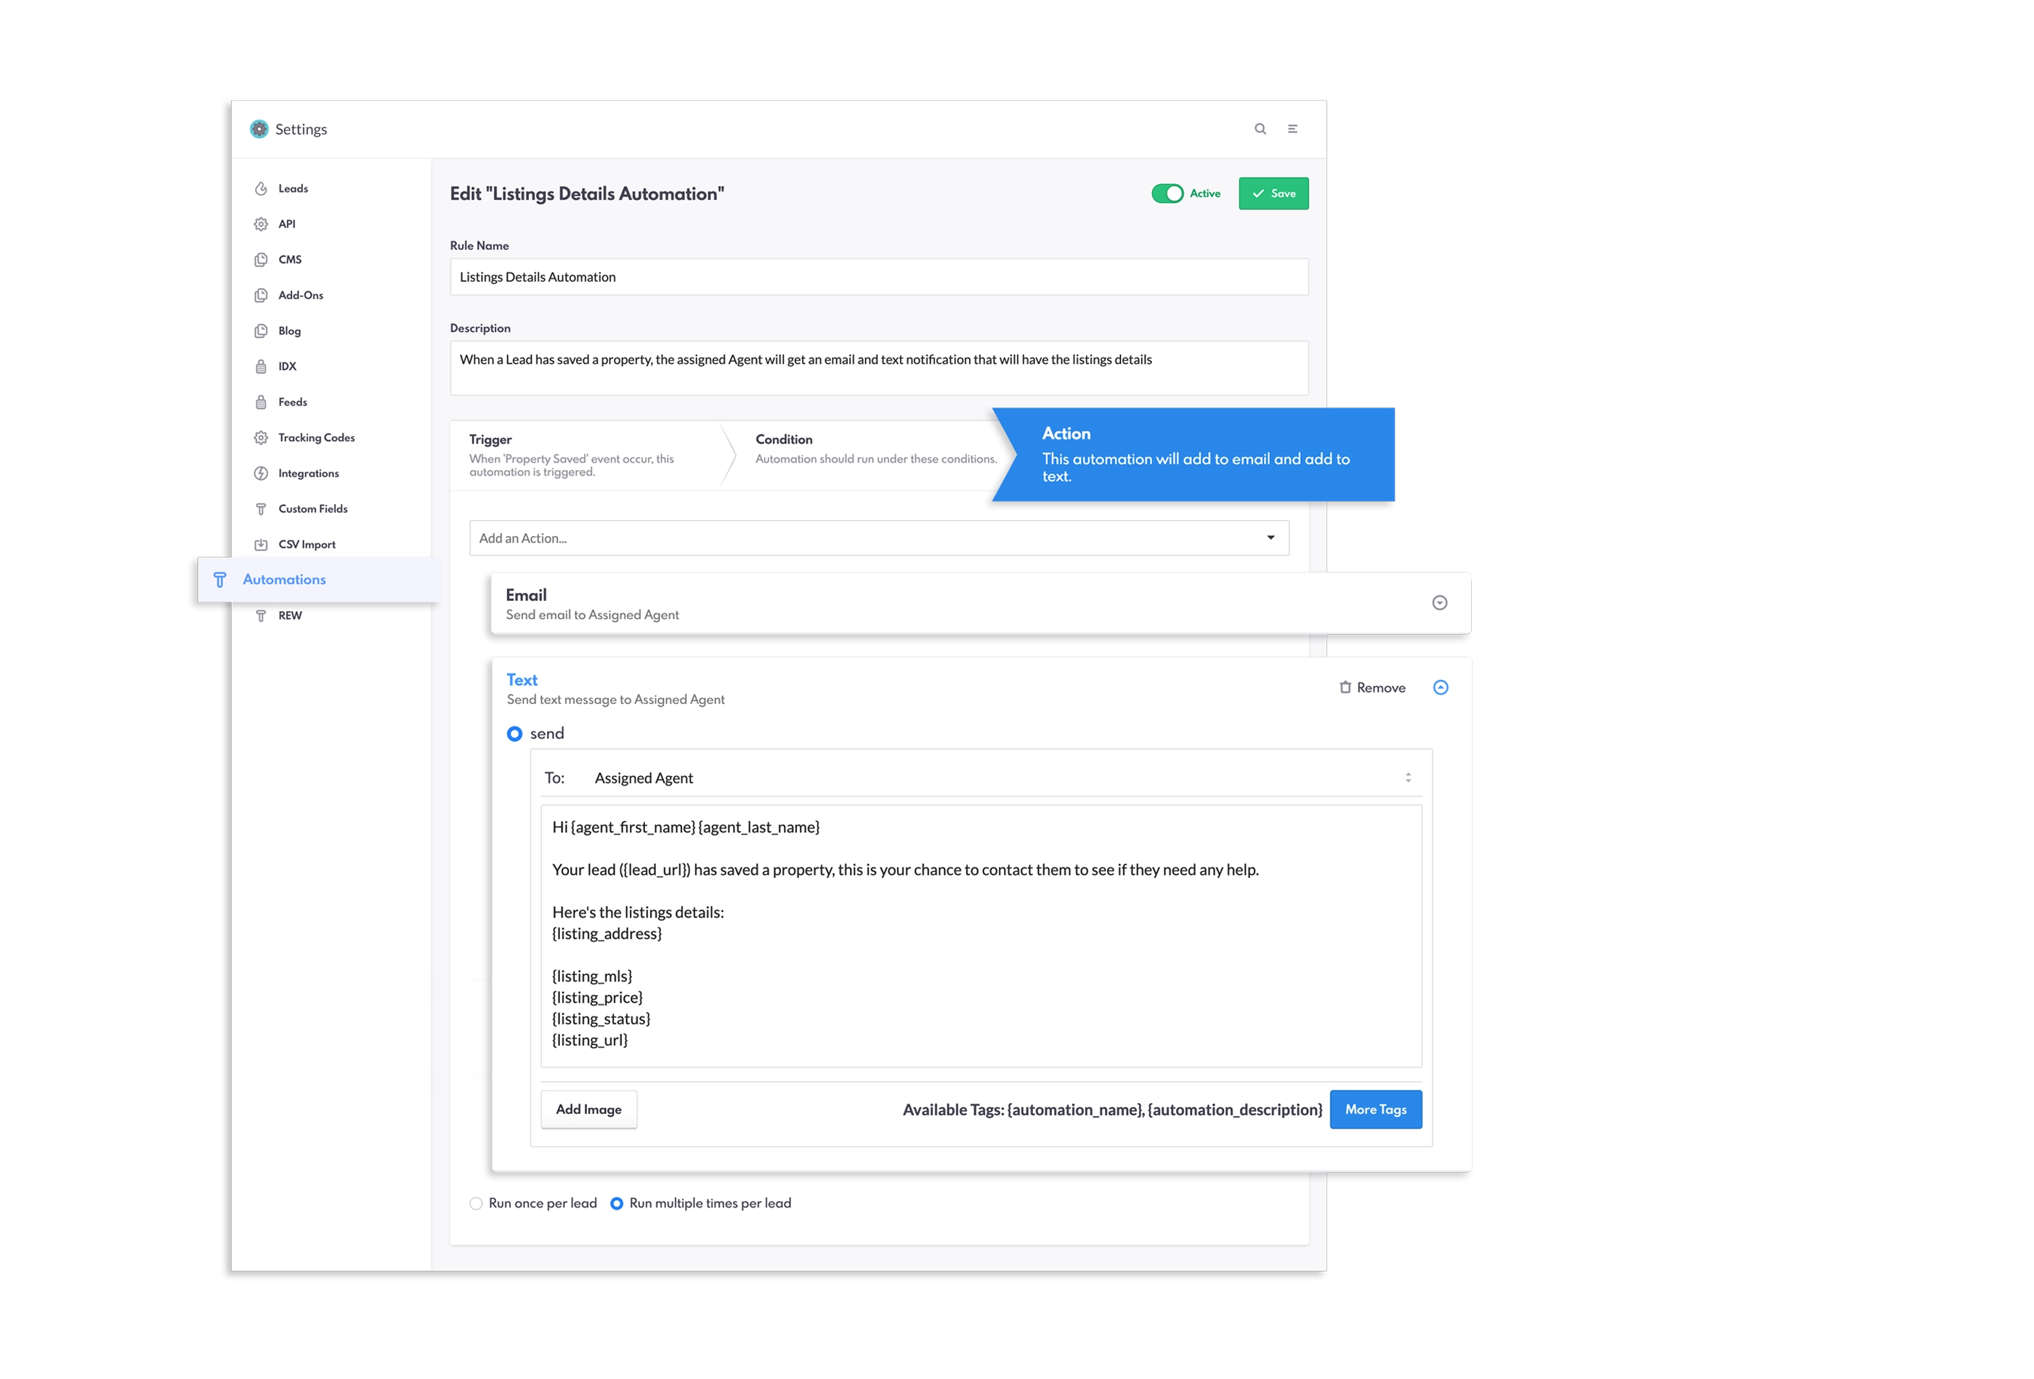The height and width of the screenshot is (1379, 2034).
Task: Collapse the Email action section
Action: [1440, 602]
